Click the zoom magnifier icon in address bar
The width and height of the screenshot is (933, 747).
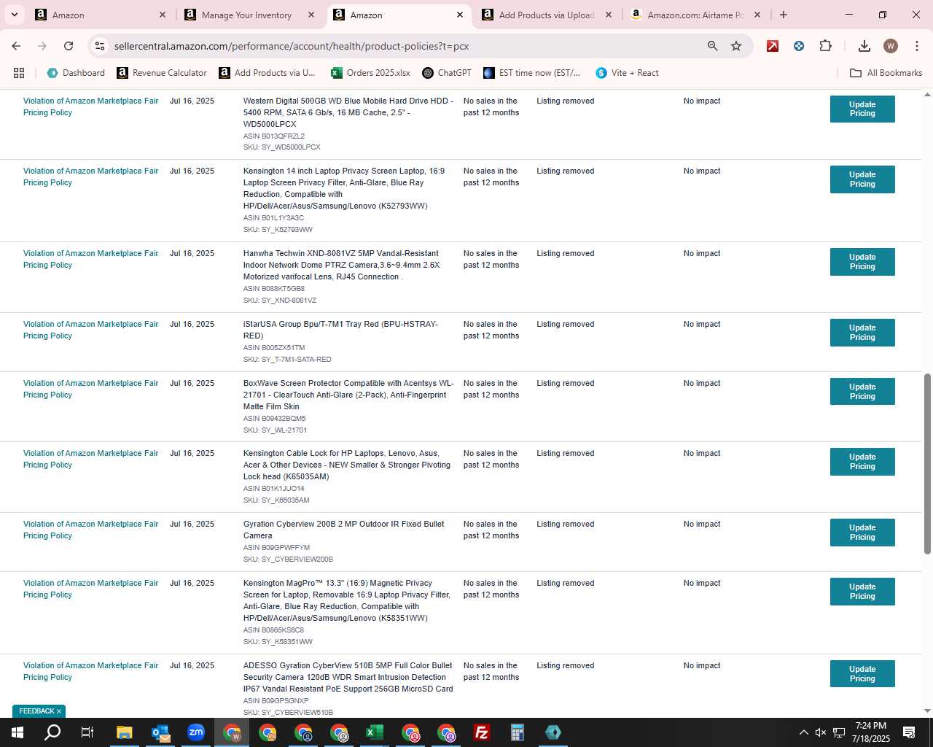pos(712,46)
